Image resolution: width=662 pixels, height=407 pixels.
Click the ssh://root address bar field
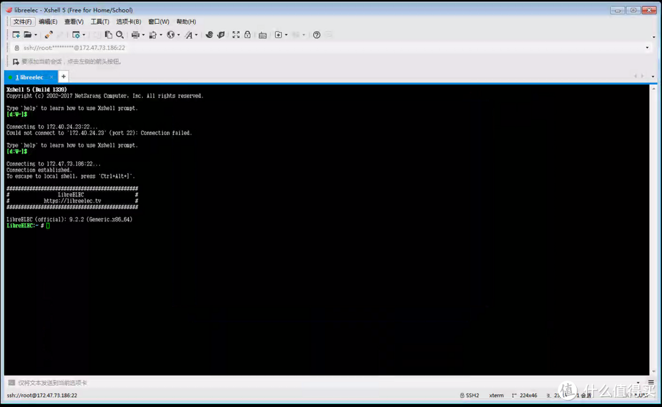[332, 48]
